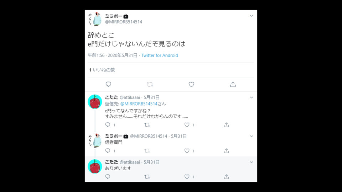The image size is (342, 192).
Task: Open こたた's apple avatar in last reply
Action: 95,166
